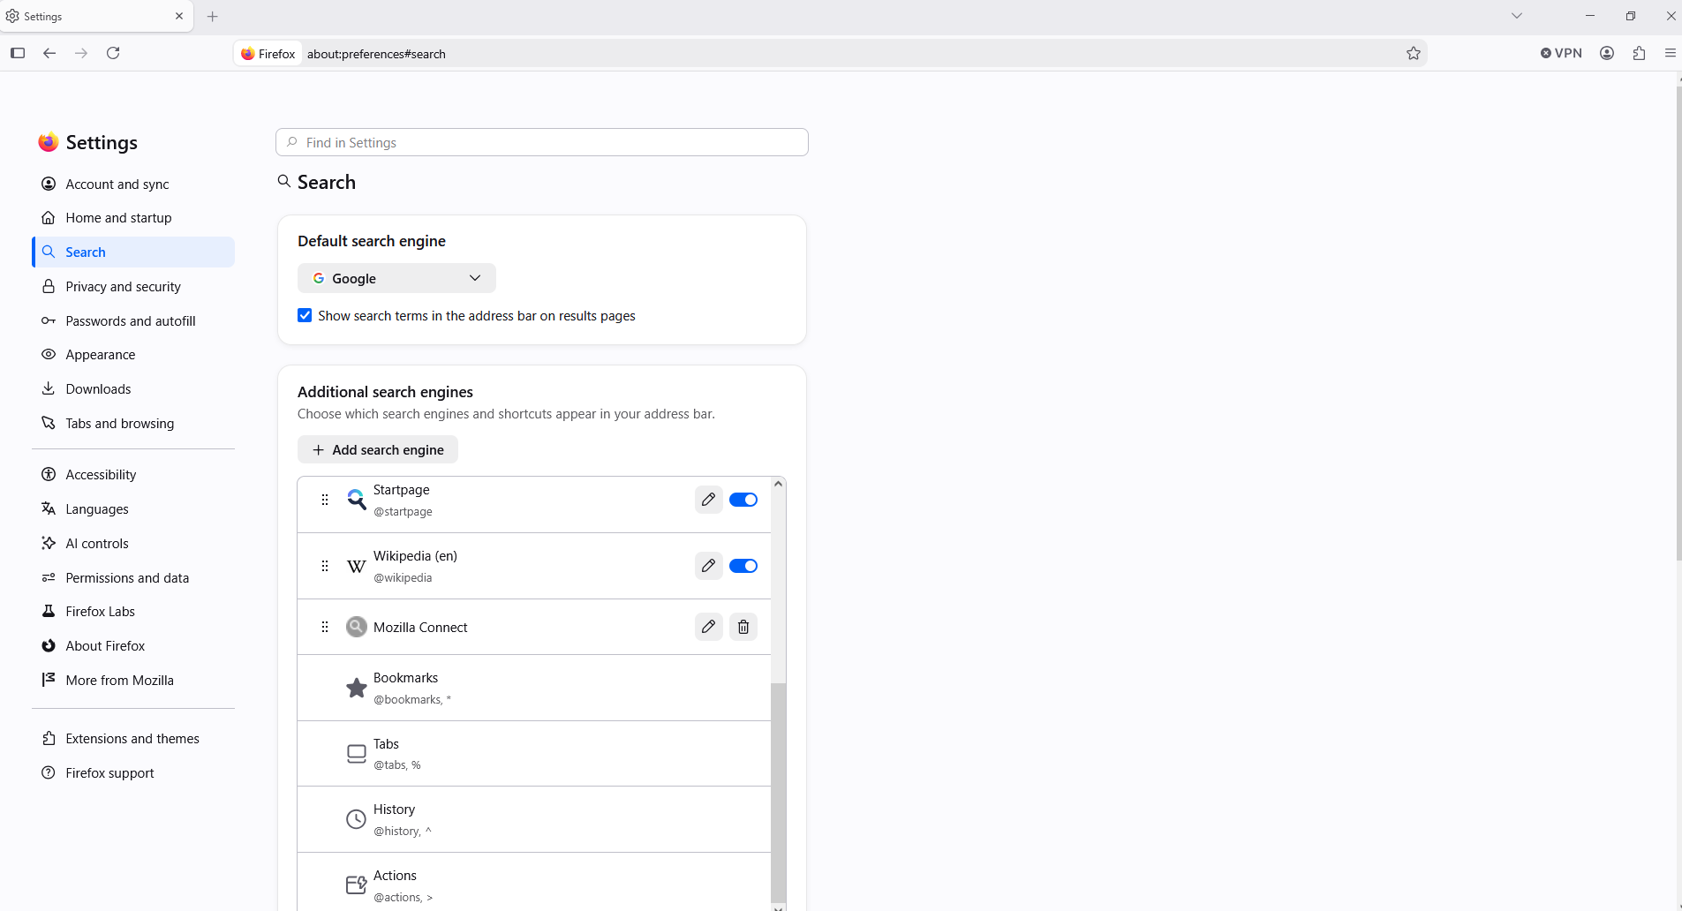Select the Search settings category
1682x911 pixels.
click(133, 252)
